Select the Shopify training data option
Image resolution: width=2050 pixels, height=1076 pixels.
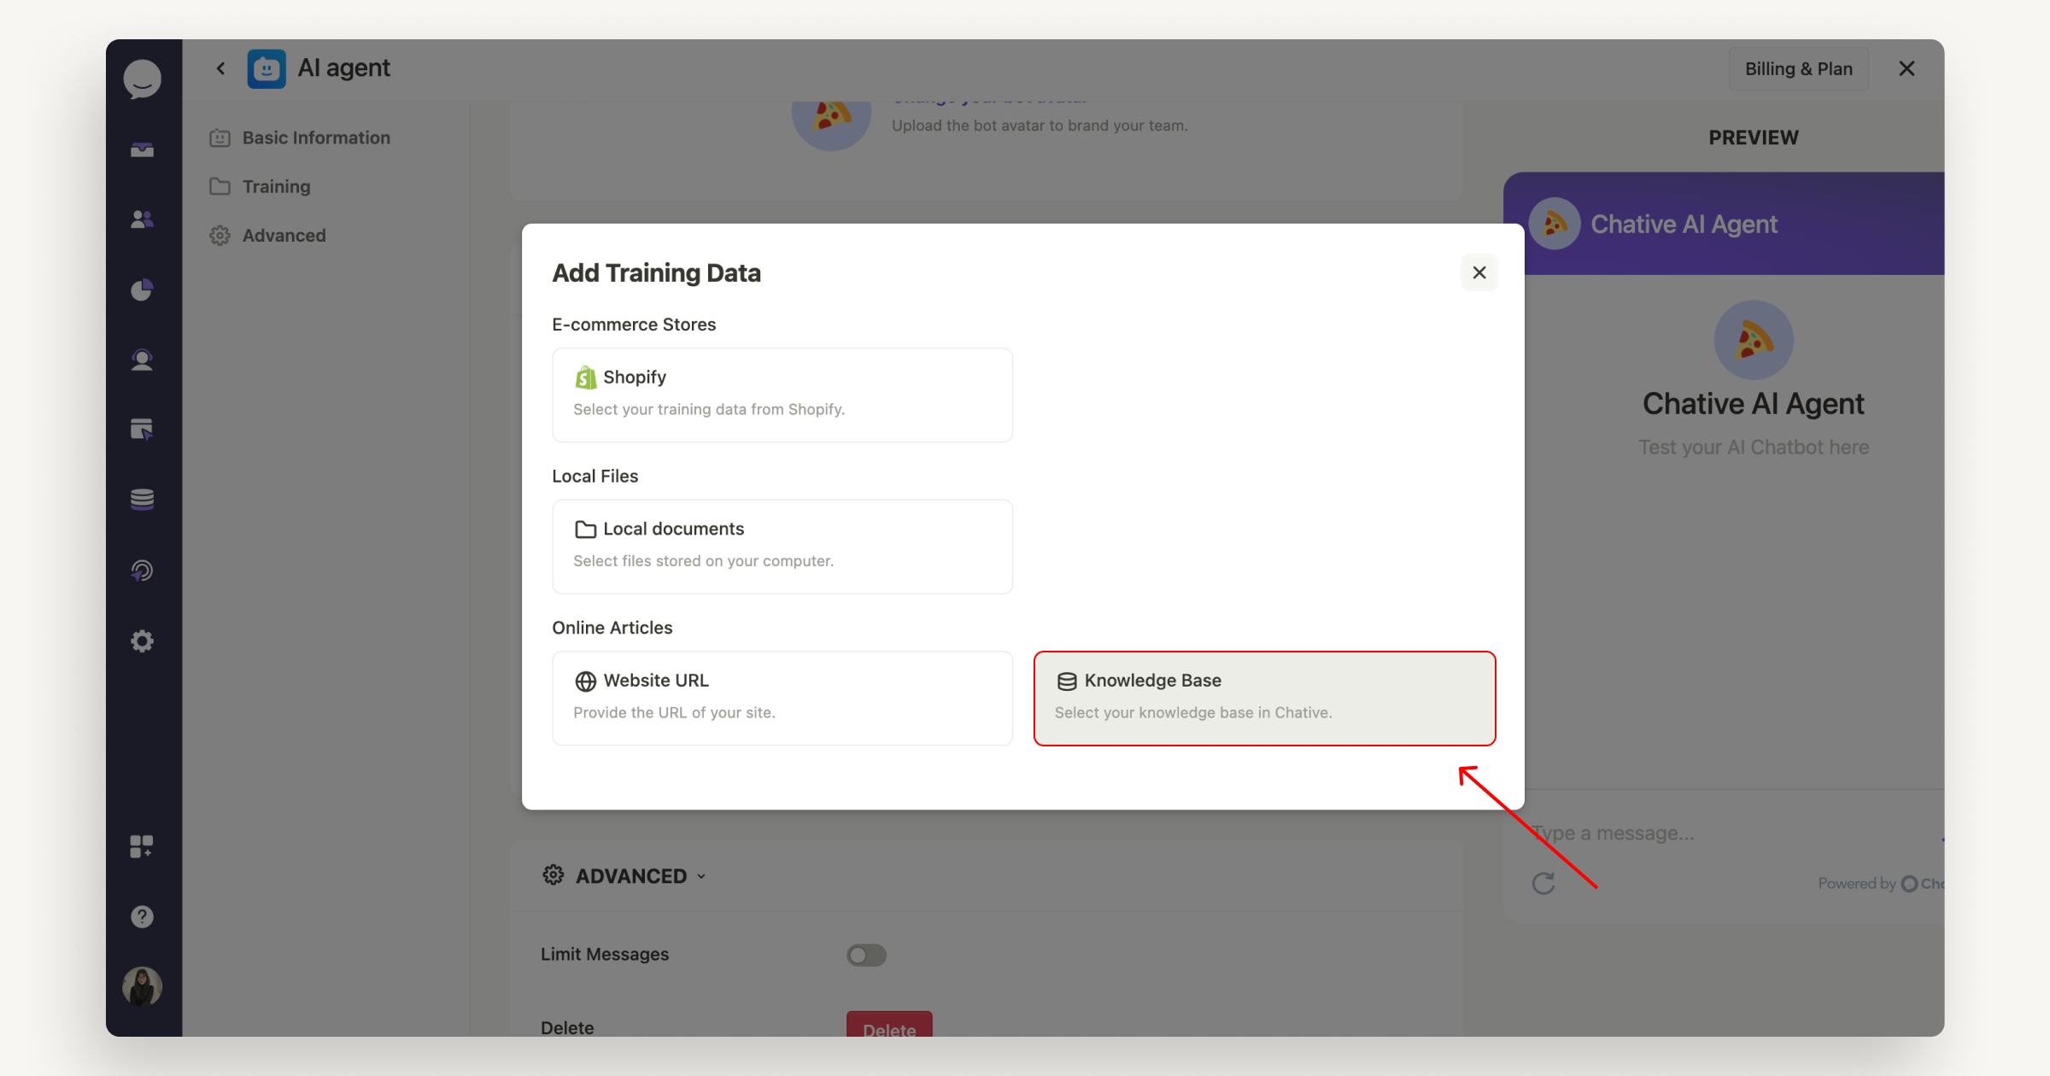[782, 395]
